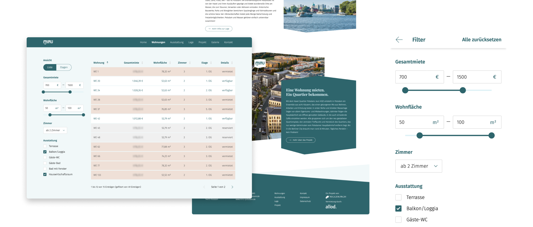Click the 'mehr Infos zur Lage' button
This screenshot has height=227, width=533.
(x=219, y=29)
